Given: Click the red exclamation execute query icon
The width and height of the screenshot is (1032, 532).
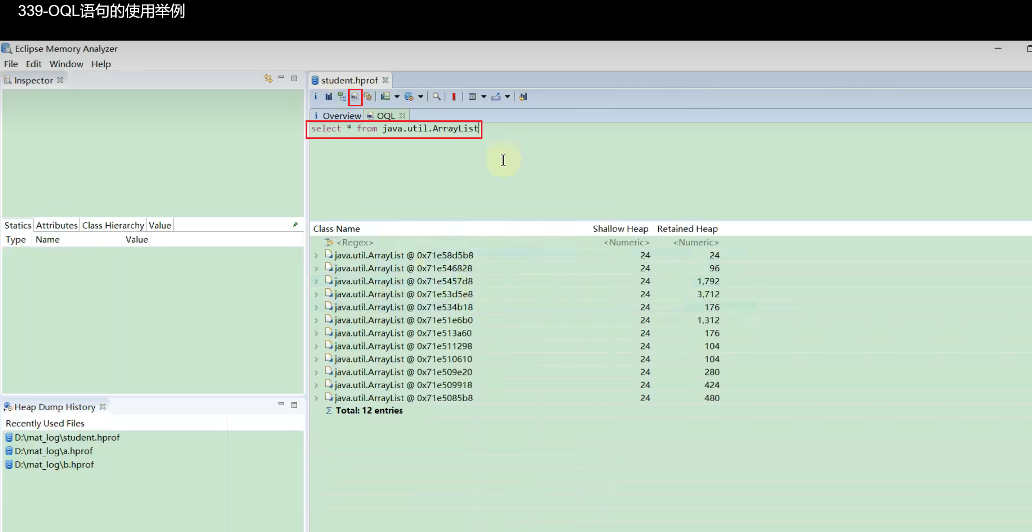Looking at the screenshot, I should [x=454, y=97].
